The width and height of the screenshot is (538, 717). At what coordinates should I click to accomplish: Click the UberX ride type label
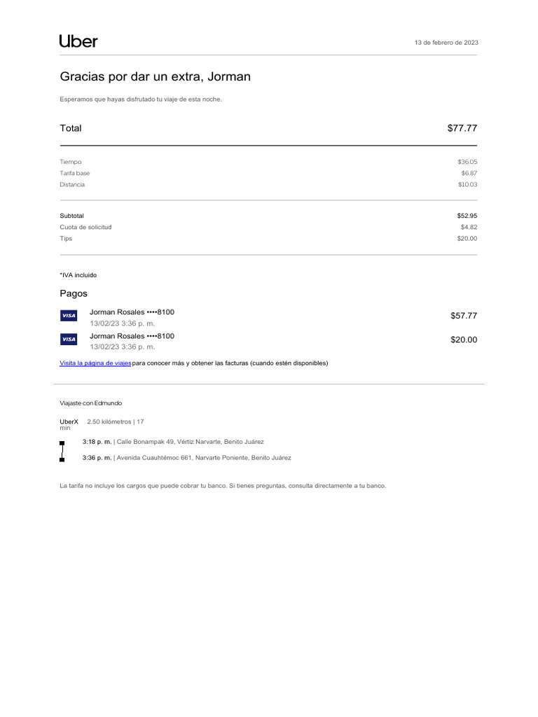click(x=69, y=422)
